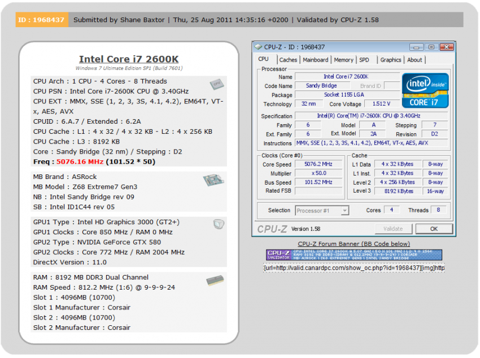This screenshot has height=358, width=480.
Task: Click the Ext. Model value 2A
Action: (x=373, y=134)
